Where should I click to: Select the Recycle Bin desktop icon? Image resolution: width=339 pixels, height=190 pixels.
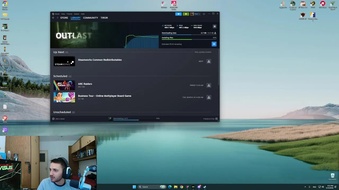pyautogui.click(x=333, y=177)
